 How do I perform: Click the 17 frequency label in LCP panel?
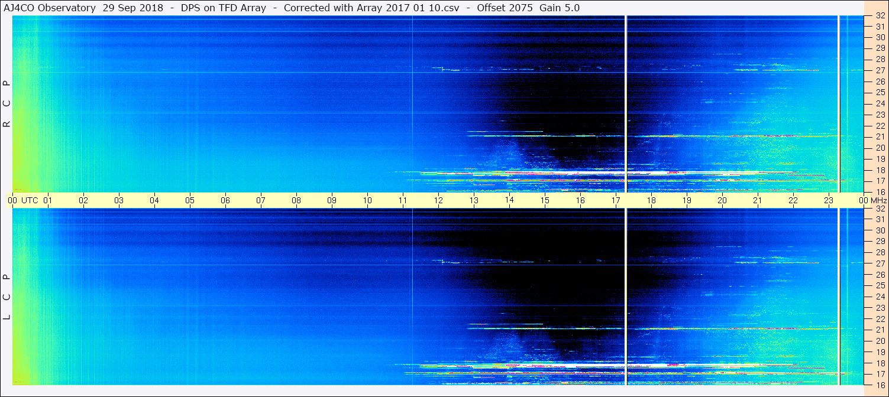point(880,374)
